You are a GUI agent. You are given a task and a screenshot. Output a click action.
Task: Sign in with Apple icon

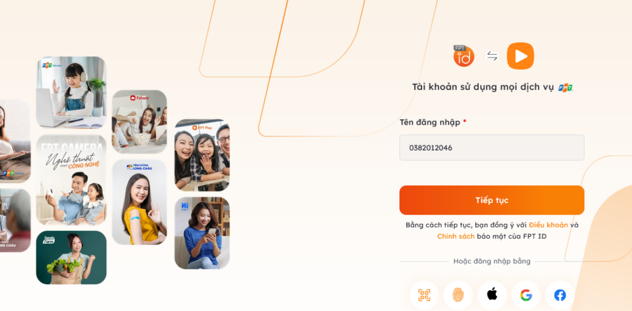[x=492, y=296]
